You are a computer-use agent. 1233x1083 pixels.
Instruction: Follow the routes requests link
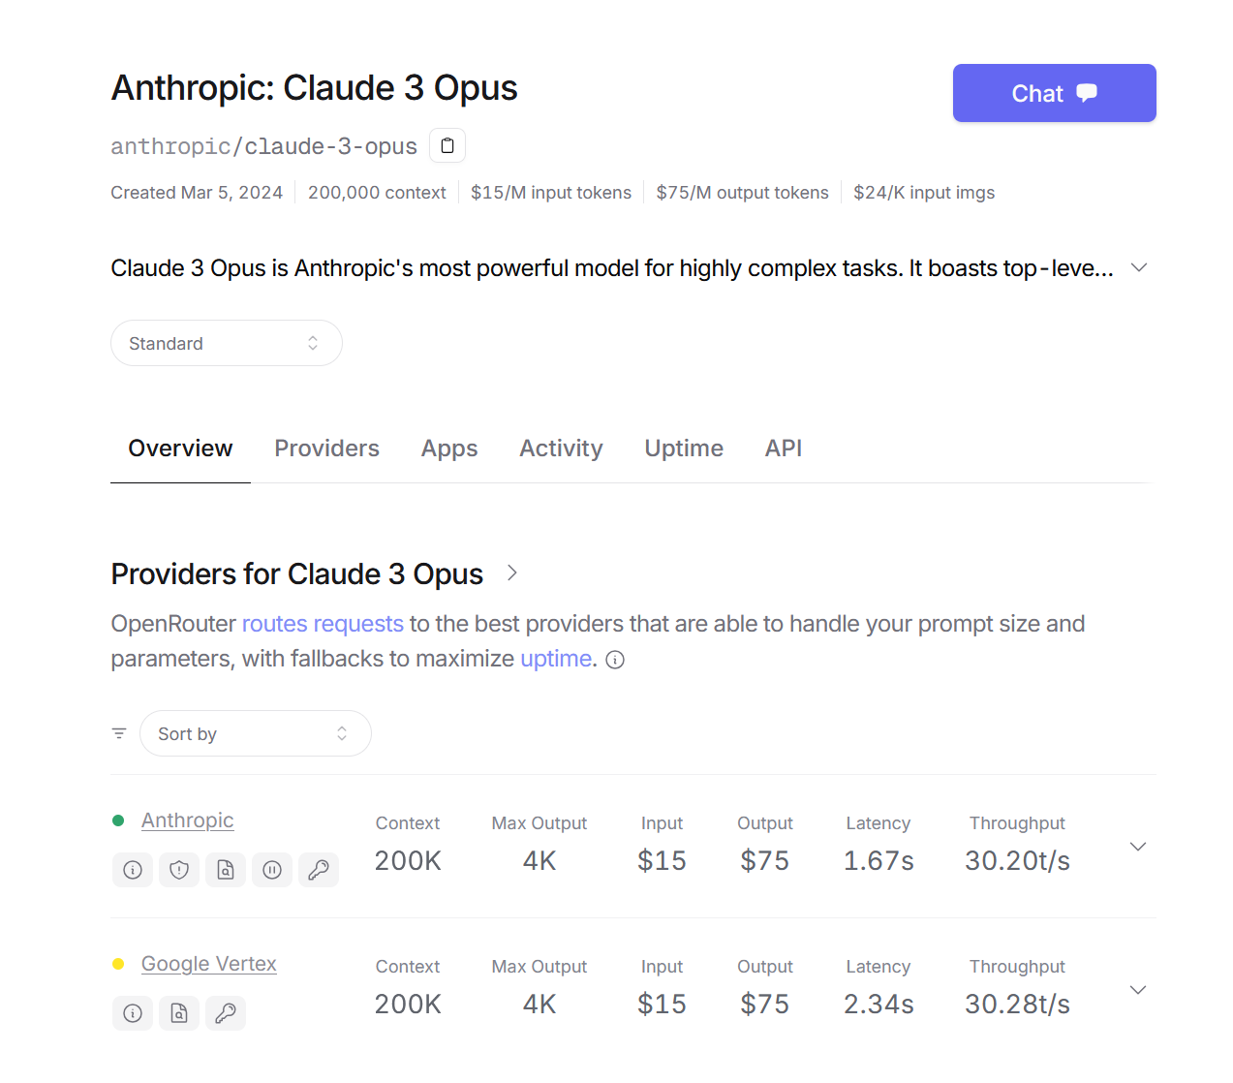323,624
